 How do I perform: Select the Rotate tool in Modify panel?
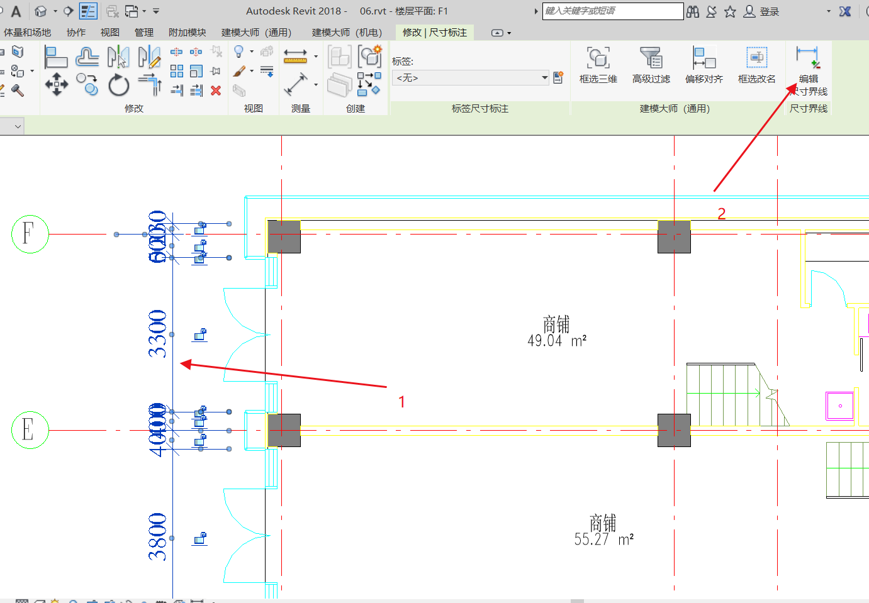(x=118, y=86)
